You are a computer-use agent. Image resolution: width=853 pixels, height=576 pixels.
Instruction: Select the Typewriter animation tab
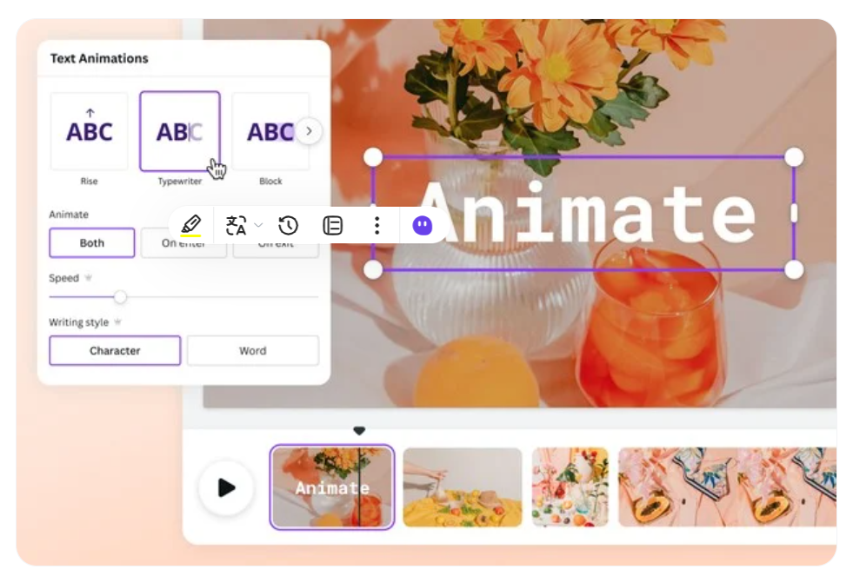[180, 130]
